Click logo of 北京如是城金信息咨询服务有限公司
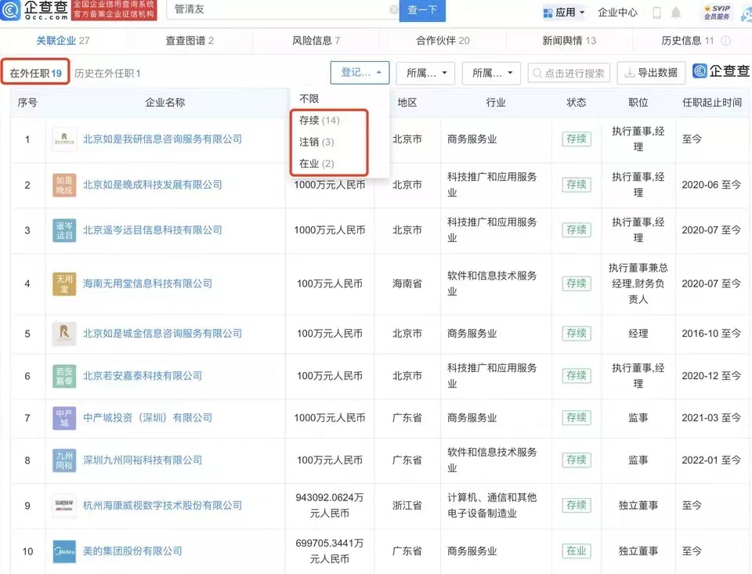Screen dimensions: 752x574 coord(64,334)
